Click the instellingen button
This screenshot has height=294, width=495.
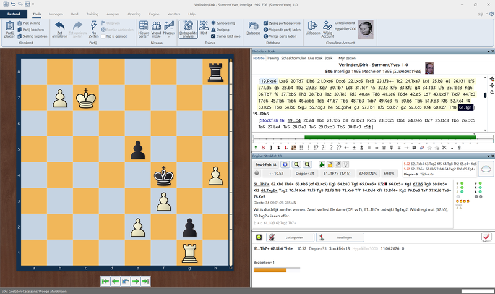pos(340,238)
